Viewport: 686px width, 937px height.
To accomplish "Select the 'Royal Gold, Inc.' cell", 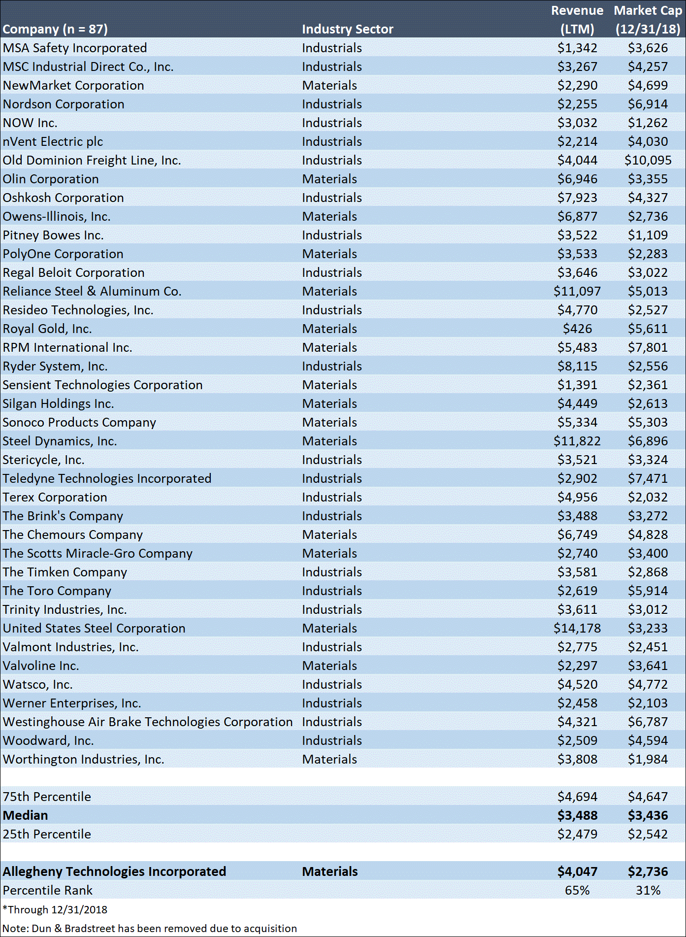I will point(47,329).
